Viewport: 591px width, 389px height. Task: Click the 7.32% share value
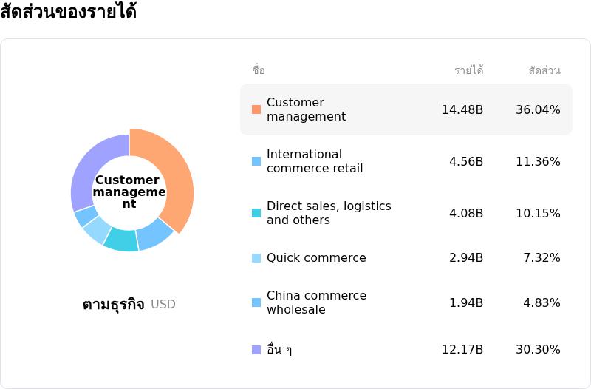(x=542, y=257)
